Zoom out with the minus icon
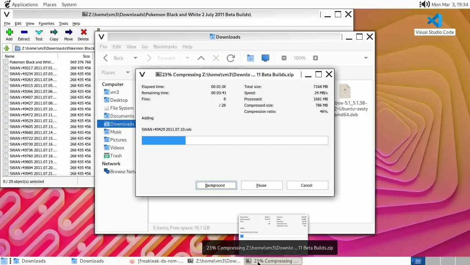The image size is (470, 265). [284, 58]
